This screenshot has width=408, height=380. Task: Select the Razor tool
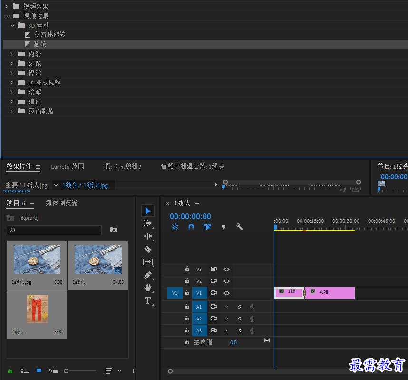point(148,249)
